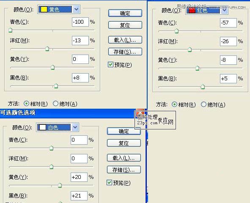Click the 黑色 field showing +21
Viewport: 250px width, 203px height.
tap(79, 196)
